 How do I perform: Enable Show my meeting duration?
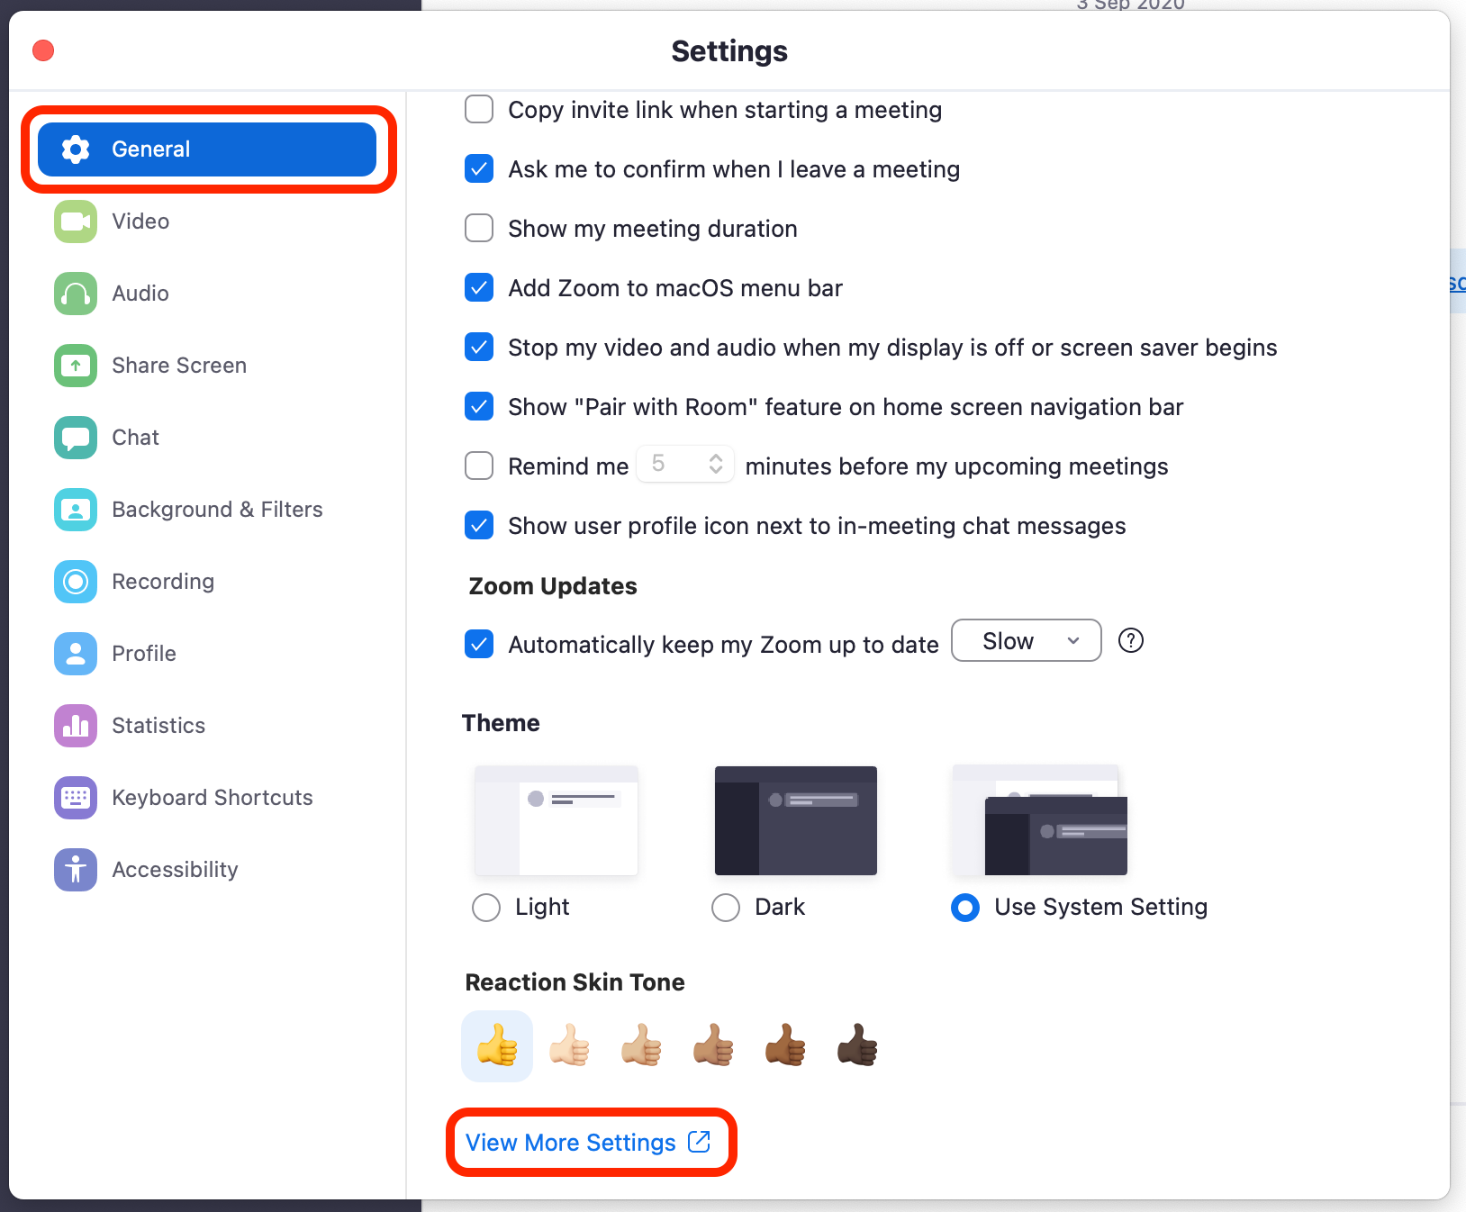tap(479, 229)
